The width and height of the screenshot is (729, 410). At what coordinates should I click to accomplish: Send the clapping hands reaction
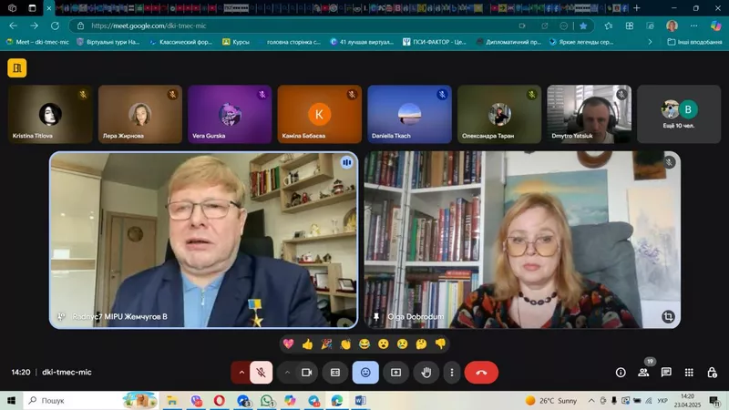tap(345, 344)
